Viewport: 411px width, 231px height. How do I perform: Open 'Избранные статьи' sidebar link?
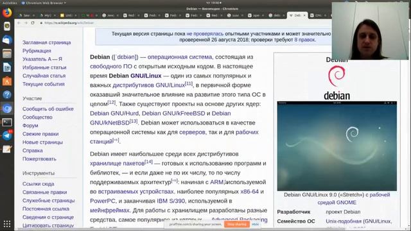coord(44,67)
